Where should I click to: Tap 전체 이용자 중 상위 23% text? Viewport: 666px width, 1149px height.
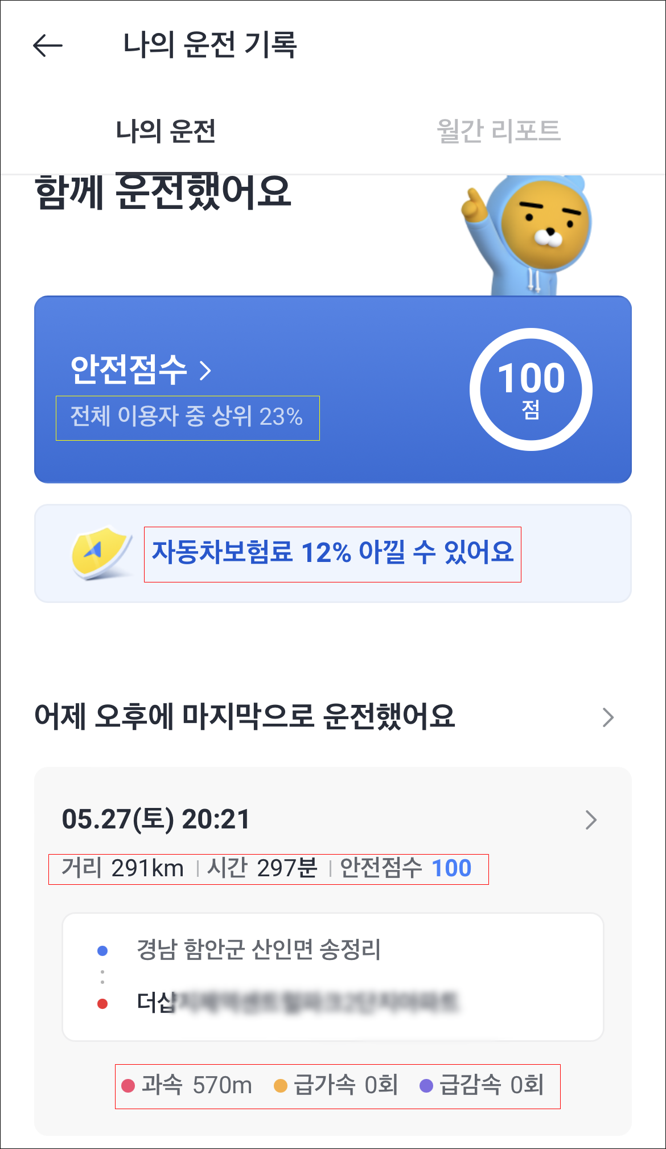pyautogui.click(x=187, y=417)
